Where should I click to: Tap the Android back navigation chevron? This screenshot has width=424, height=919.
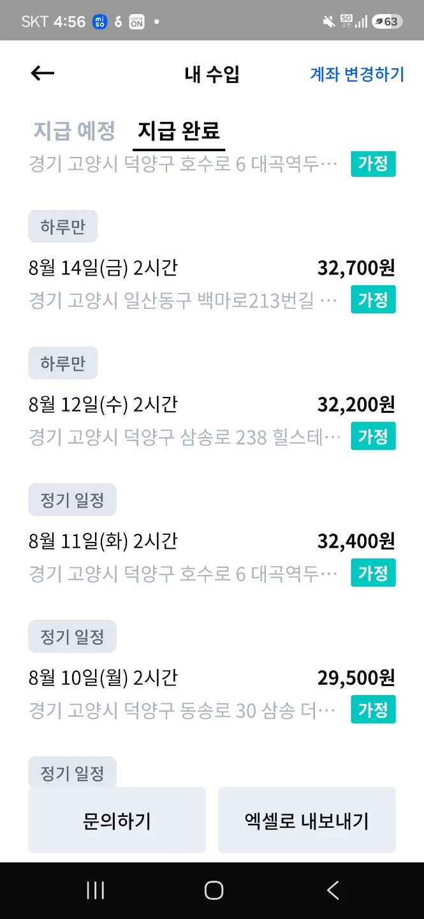click(x=332, y=890)
